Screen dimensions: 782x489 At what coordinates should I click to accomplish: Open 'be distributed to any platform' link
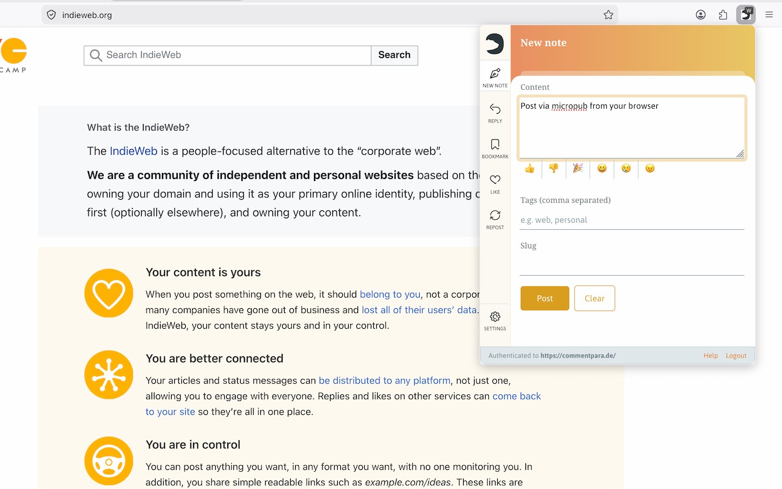[385, 380]
